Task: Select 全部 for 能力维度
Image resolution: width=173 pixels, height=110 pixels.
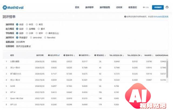Action: tap(17, 29)
